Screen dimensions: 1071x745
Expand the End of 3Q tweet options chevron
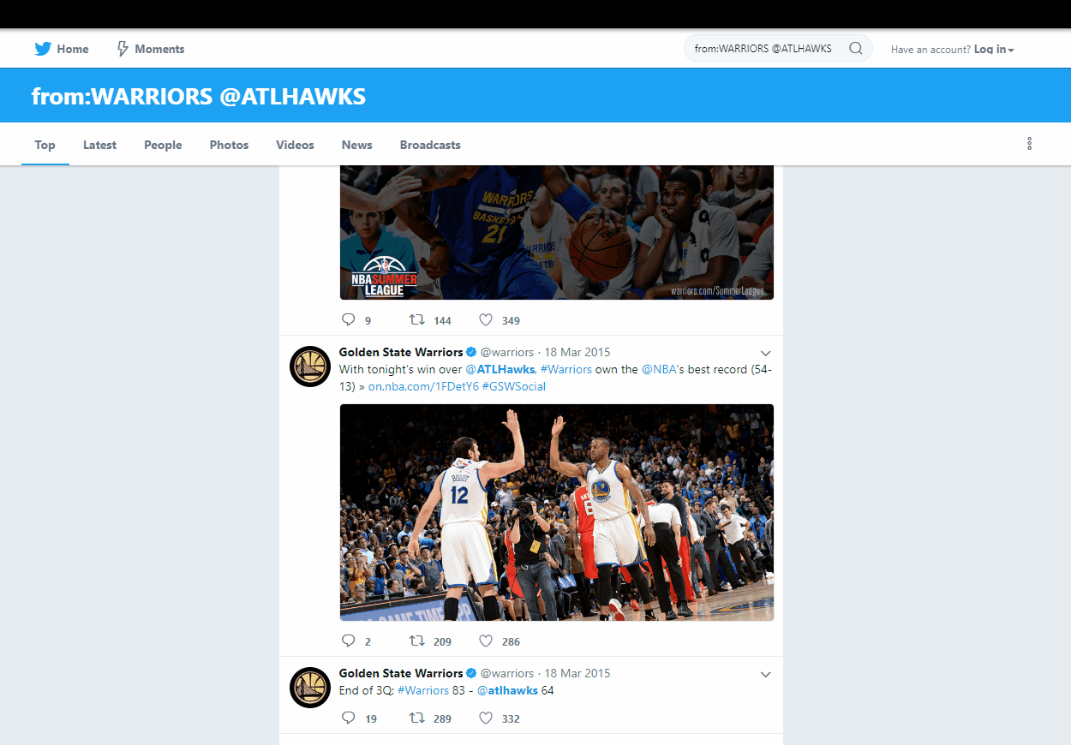point(766,675)
